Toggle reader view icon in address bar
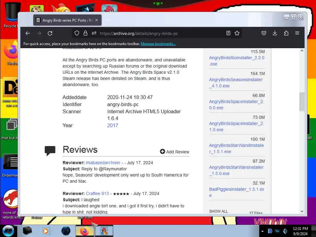Image resolution: width=316 pixels, height=237 pixels. [228, 33]
